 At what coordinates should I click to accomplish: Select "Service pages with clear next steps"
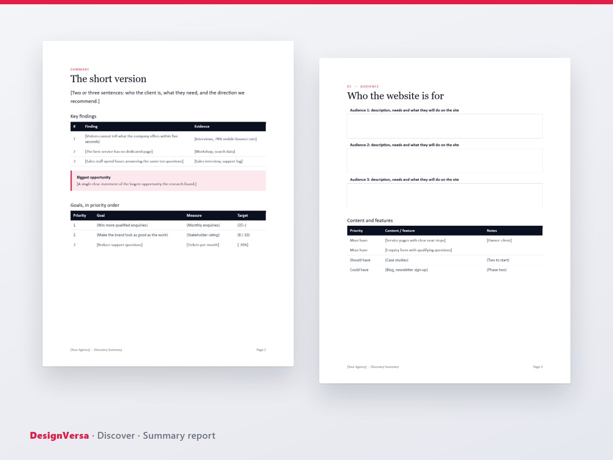tap(415, 241)
